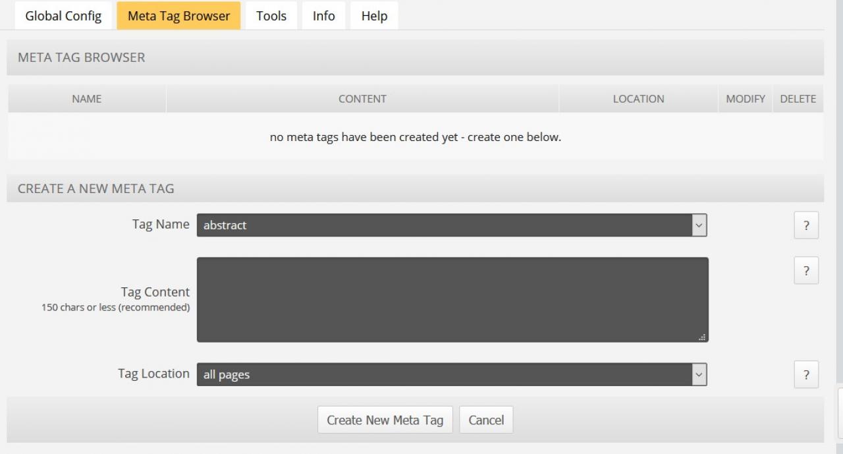
Task: Click the NAME column header
Action: pyautogui.click(x=87, y=99)
